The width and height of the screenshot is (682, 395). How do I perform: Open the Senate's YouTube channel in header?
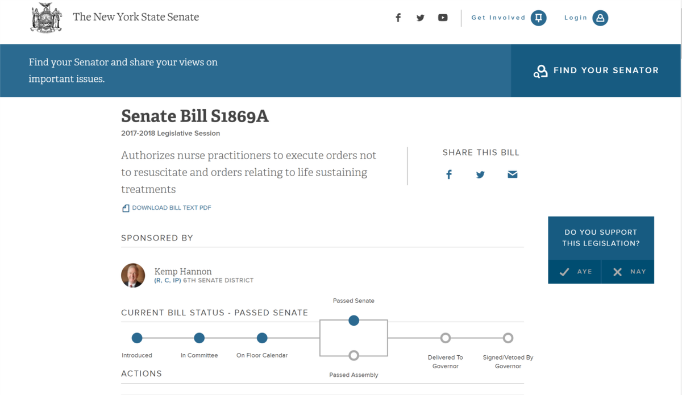coord(443,18)
